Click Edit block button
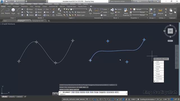The height and width of the screenshot is (101, 180). point(118,12)
